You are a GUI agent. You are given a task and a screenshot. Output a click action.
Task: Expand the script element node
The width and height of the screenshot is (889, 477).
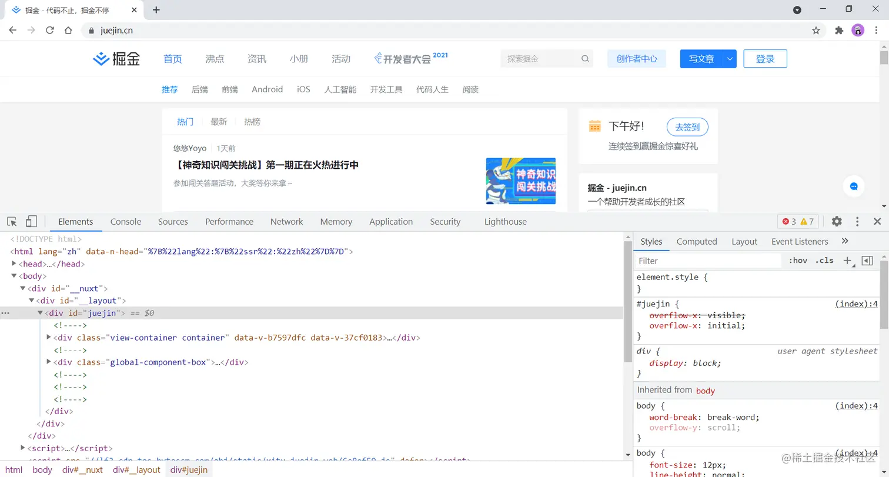pos(23,448)
